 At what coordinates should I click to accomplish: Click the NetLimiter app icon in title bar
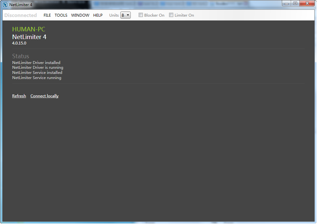tap(5, 4)
